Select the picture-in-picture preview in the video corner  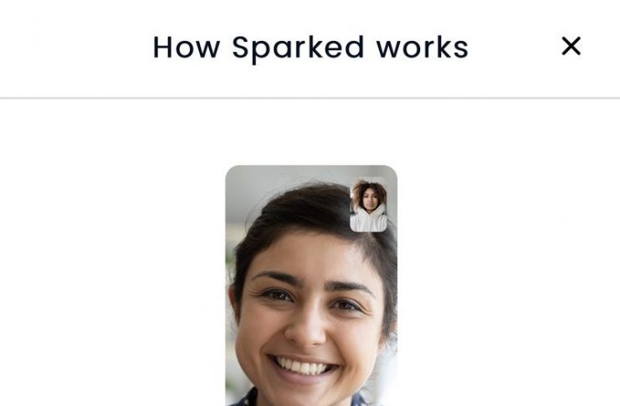(368, 204)
